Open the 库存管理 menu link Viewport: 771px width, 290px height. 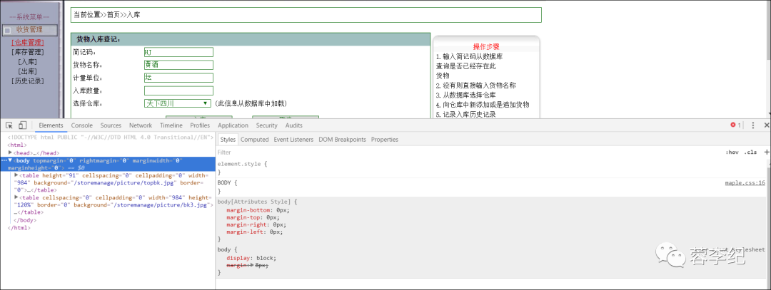point(28,52)
